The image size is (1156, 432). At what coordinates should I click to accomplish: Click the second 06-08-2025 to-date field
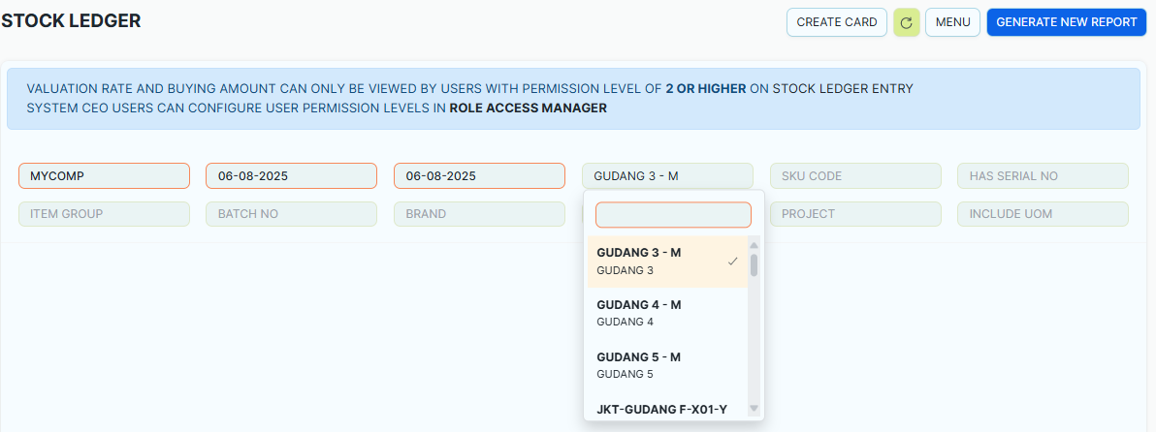[x=479, y=176]
